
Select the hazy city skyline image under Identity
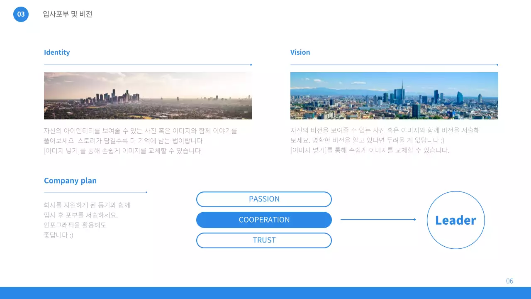[x=148, y=96]
